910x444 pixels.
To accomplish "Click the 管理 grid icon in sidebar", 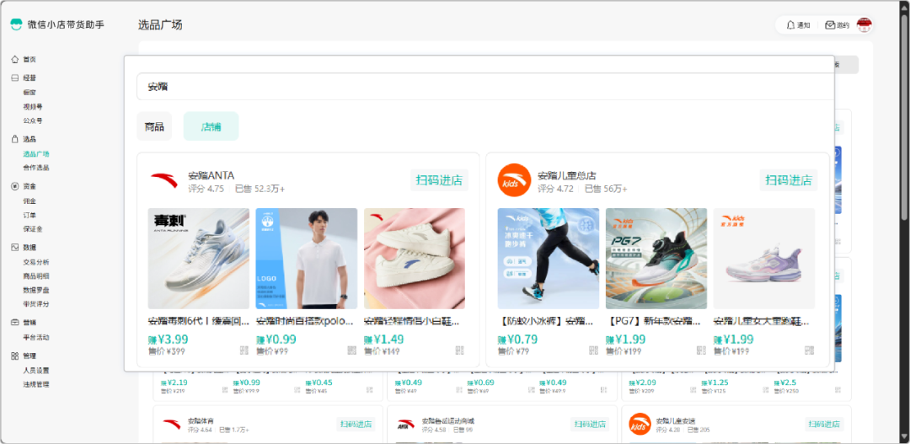I will (x=15, y=356).
